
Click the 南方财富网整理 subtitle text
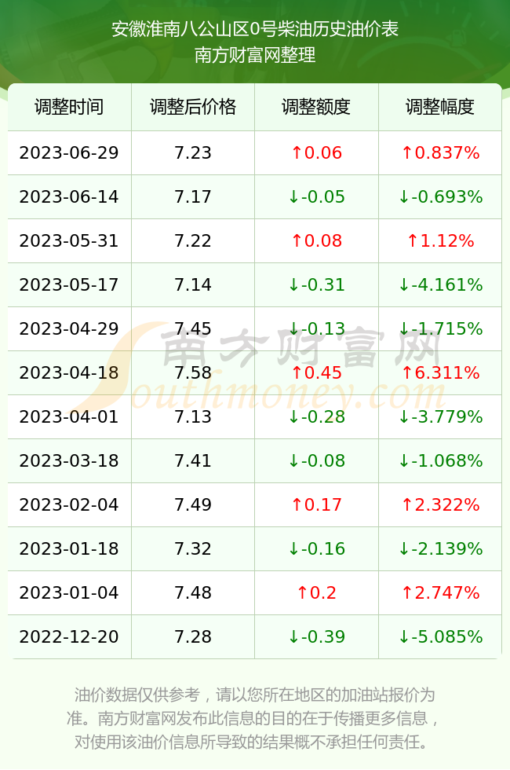pos(254,55)
